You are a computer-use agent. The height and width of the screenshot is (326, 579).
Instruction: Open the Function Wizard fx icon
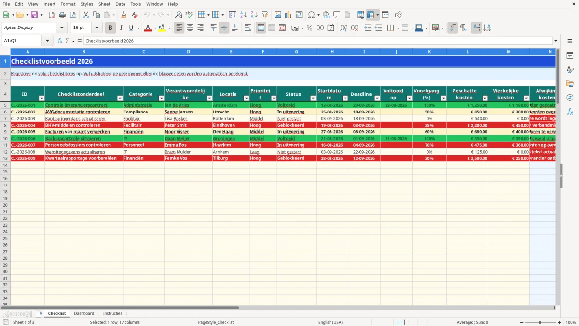click(60, 41)
